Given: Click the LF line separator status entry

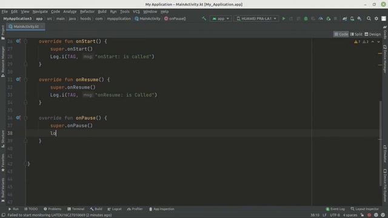Looking at the screenshot, I should pyautogui.click(x=324, y=215).
